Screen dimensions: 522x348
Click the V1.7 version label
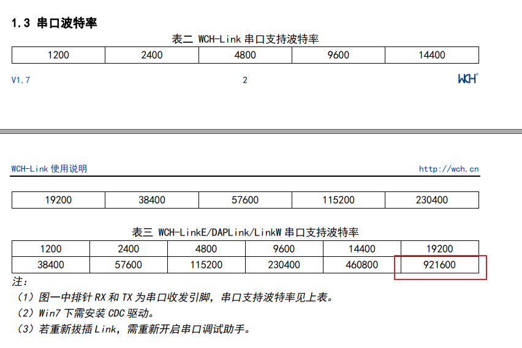21,80
